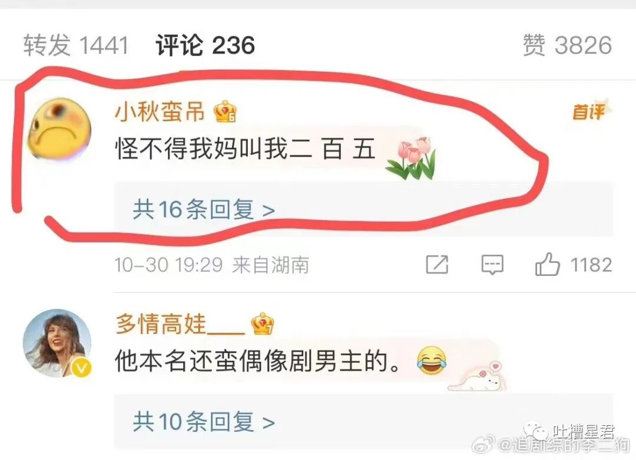Tap the yellow verified V badge on avatar
The width and height of the screenshot is (636, 460).
click(81, 368)
